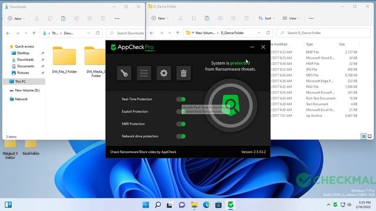Screen dimensions: 376x211
Task: Open Microsoft Edge from taskbar
Action: click(206, 205)
